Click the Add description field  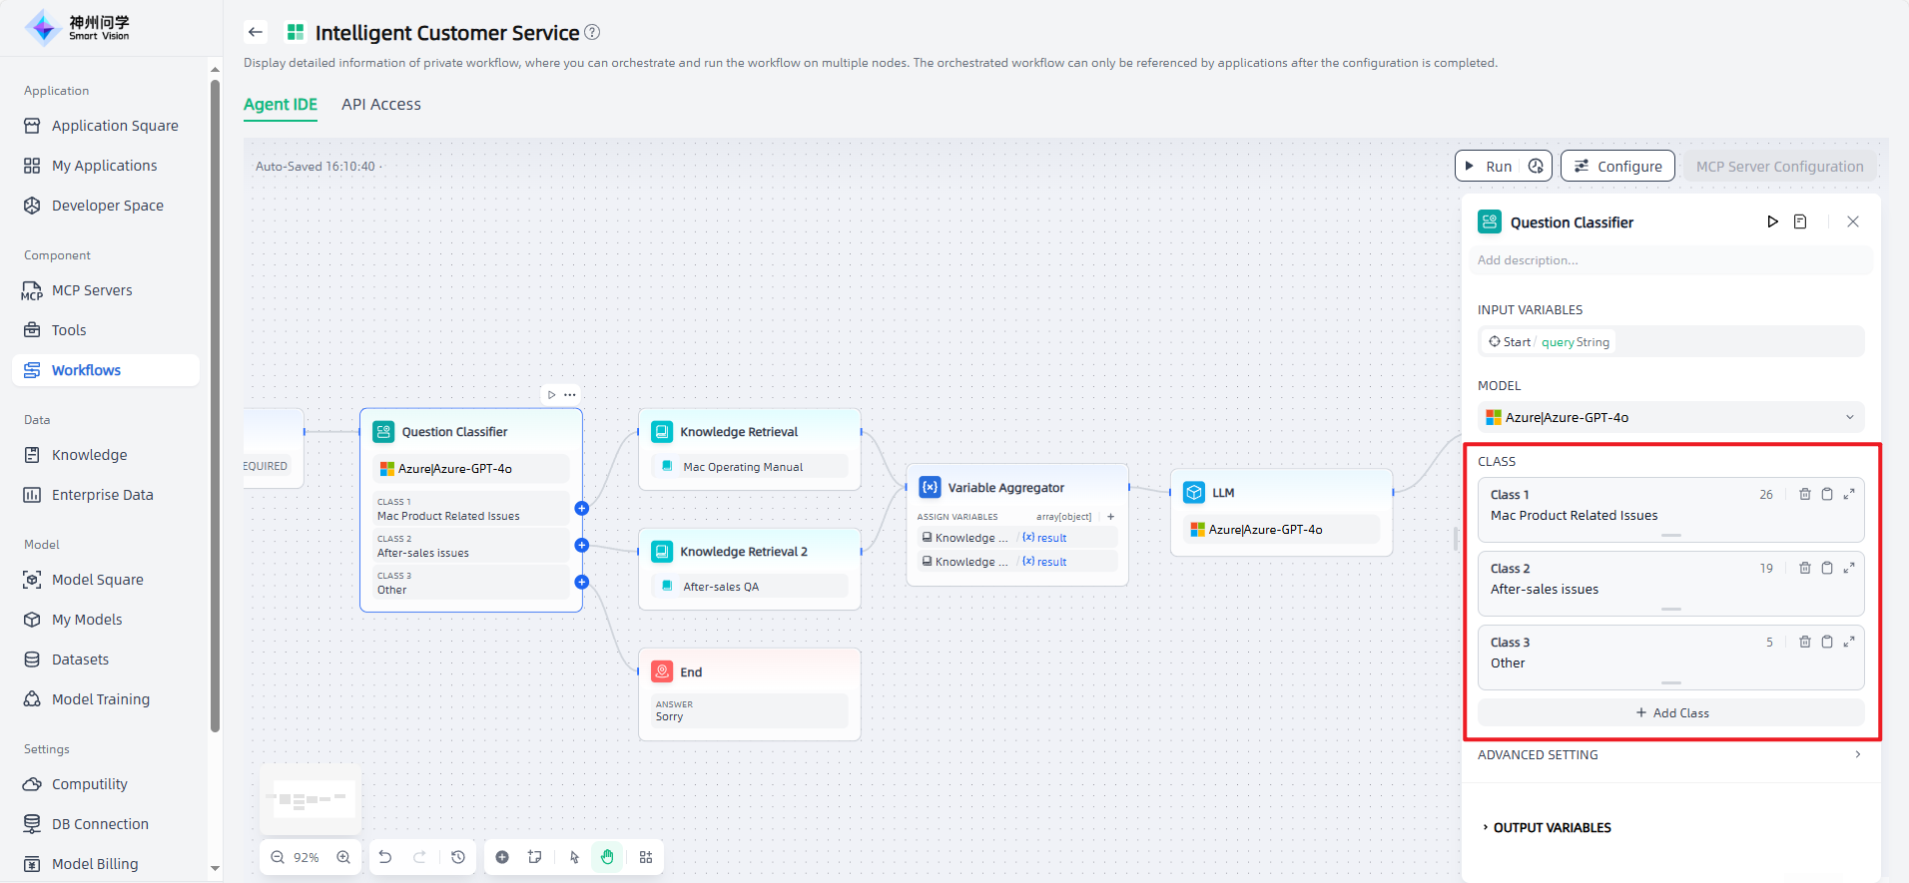(x=1669, y=260)
